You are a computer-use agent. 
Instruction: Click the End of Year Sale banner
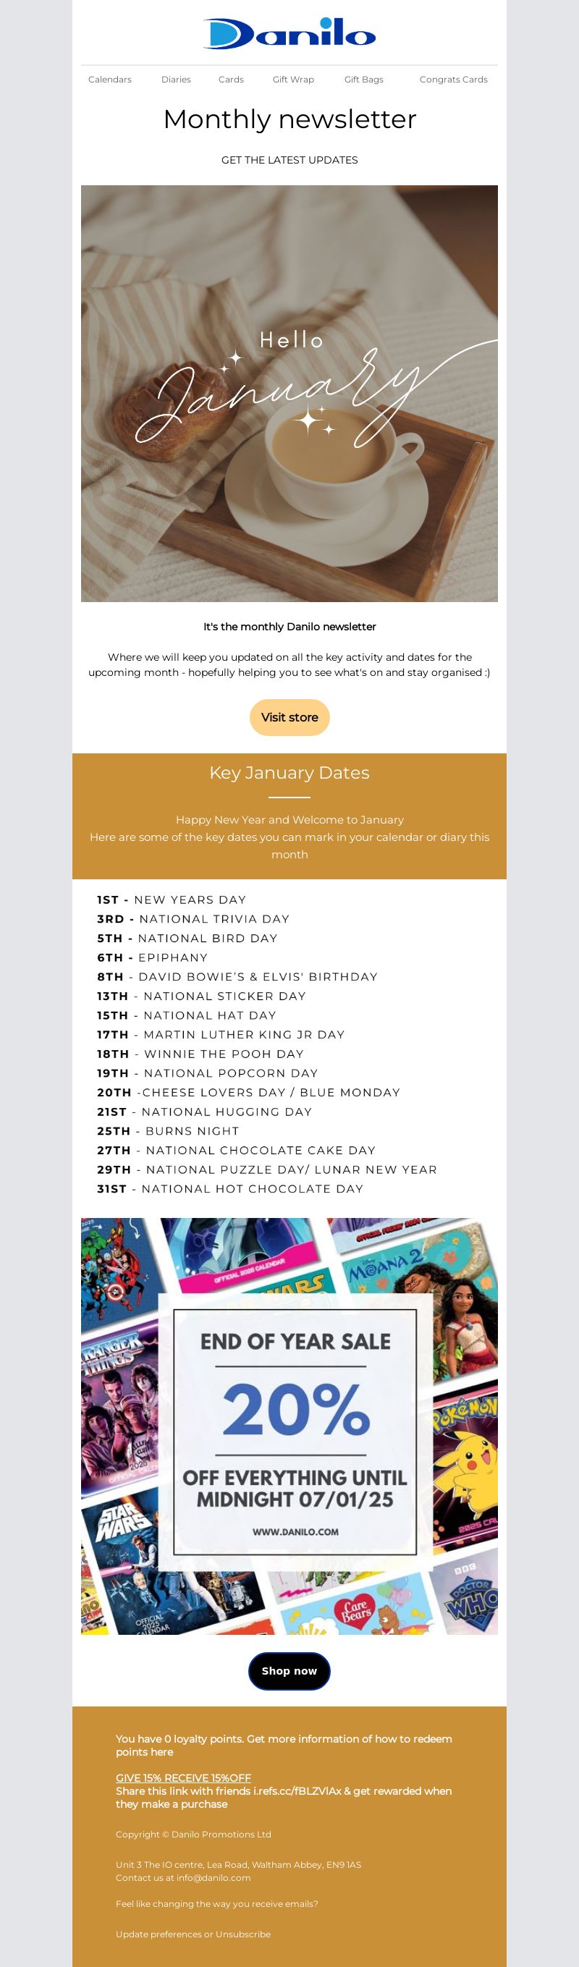pyautogui.click(x=289, y=1426)
